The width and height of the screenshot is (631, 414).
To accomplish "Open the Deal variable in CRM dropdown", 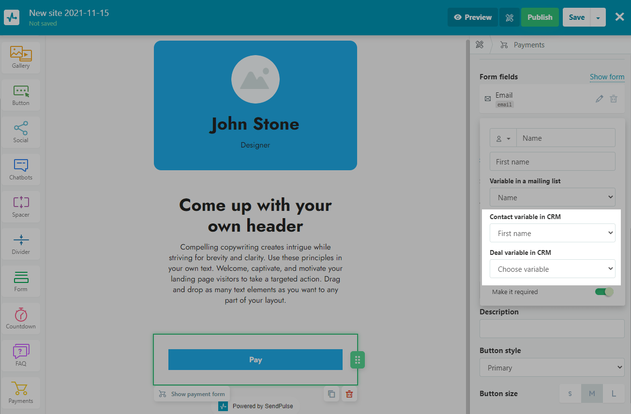I will click(552, 269).
